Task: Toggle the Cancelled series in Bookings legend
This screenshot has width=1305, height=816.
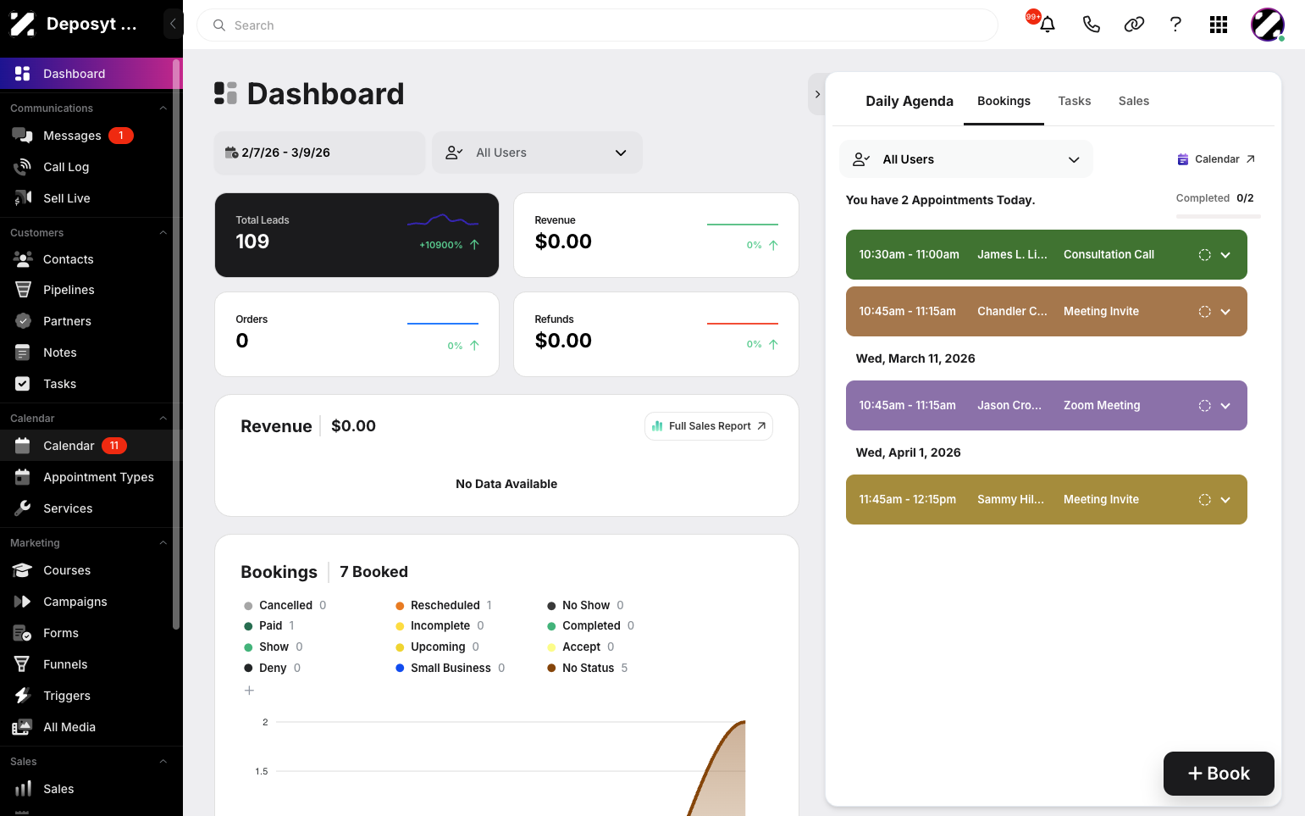Action: (x=285, y=605)
